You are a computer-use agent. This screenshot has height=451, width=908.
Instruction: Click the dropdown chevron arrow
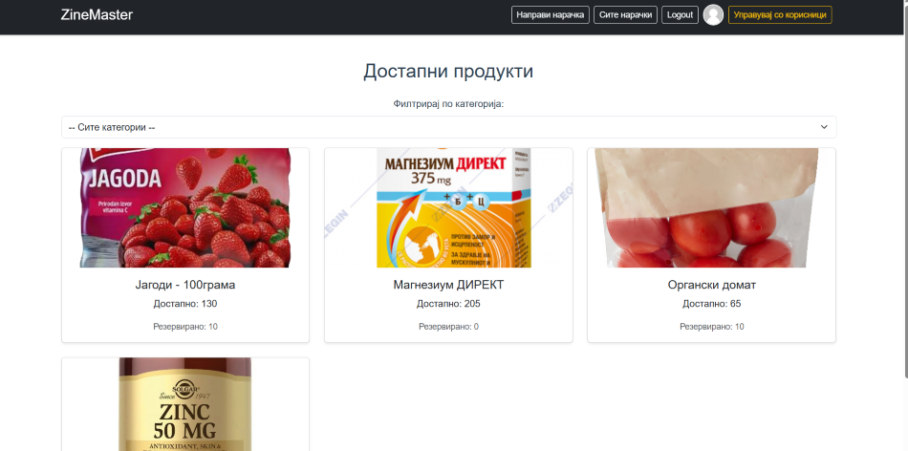(x=824, y=127)
